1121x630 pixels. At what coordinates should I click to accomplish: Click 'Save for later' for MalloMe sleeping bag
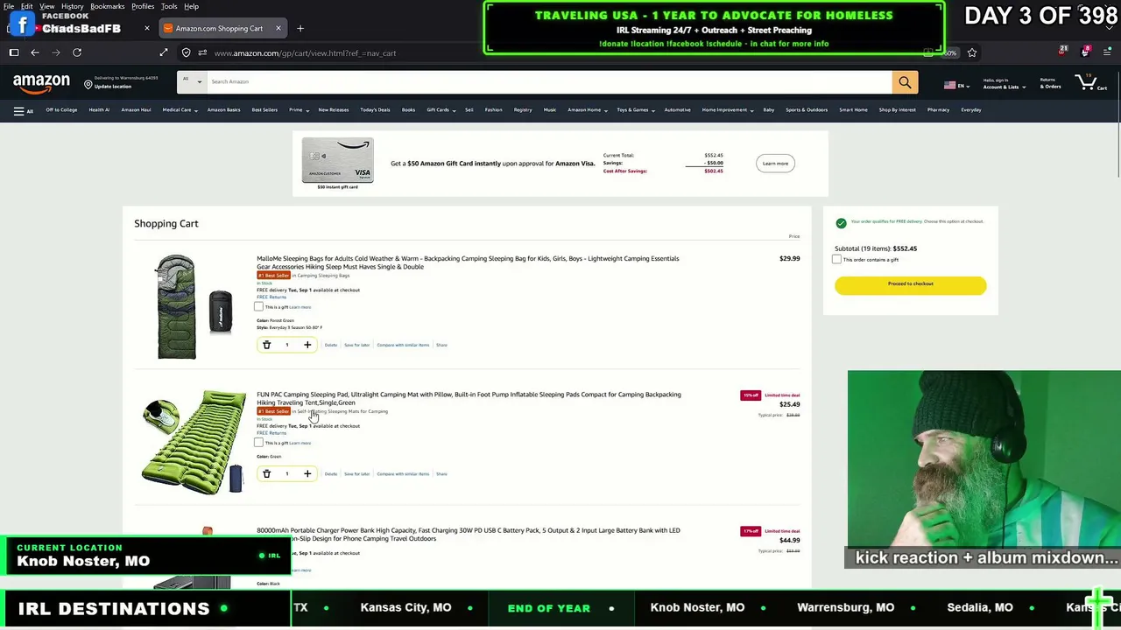[356, 346]
